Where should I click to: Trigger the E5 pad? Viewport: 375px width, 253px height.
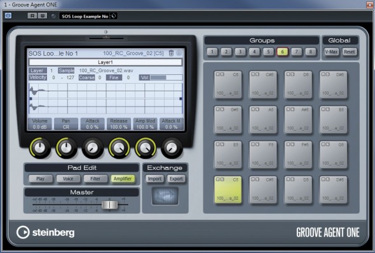(x=228, y=155)
